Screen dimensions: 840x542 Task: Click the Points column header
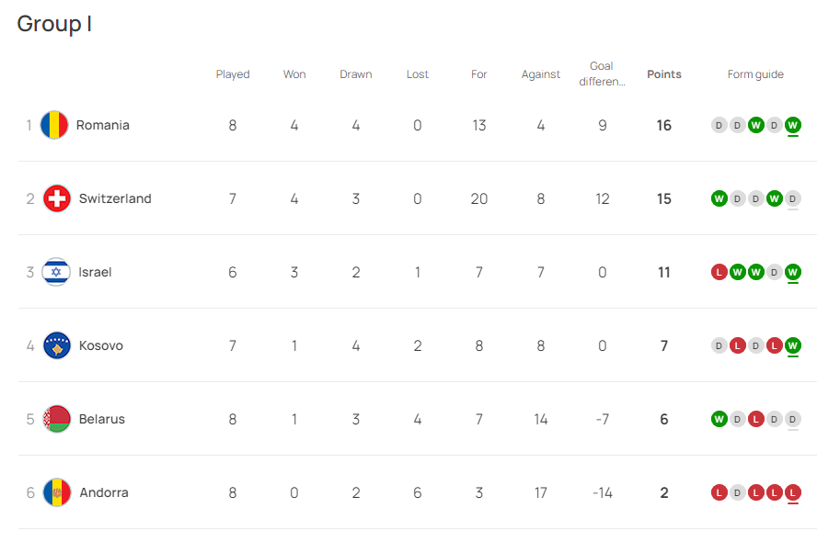(x=664, y=74)
